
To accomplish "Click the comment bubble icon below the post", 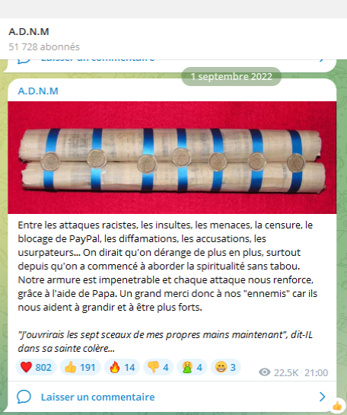I will [x=24, y=397].
